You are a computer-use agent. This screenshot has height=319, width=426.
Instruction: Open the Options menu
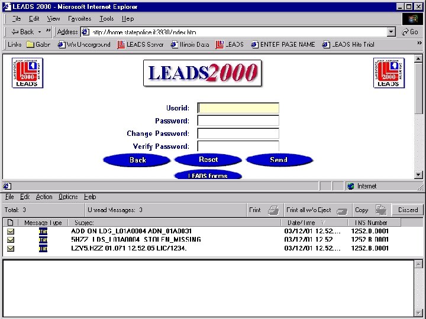[x=68, y=197]
